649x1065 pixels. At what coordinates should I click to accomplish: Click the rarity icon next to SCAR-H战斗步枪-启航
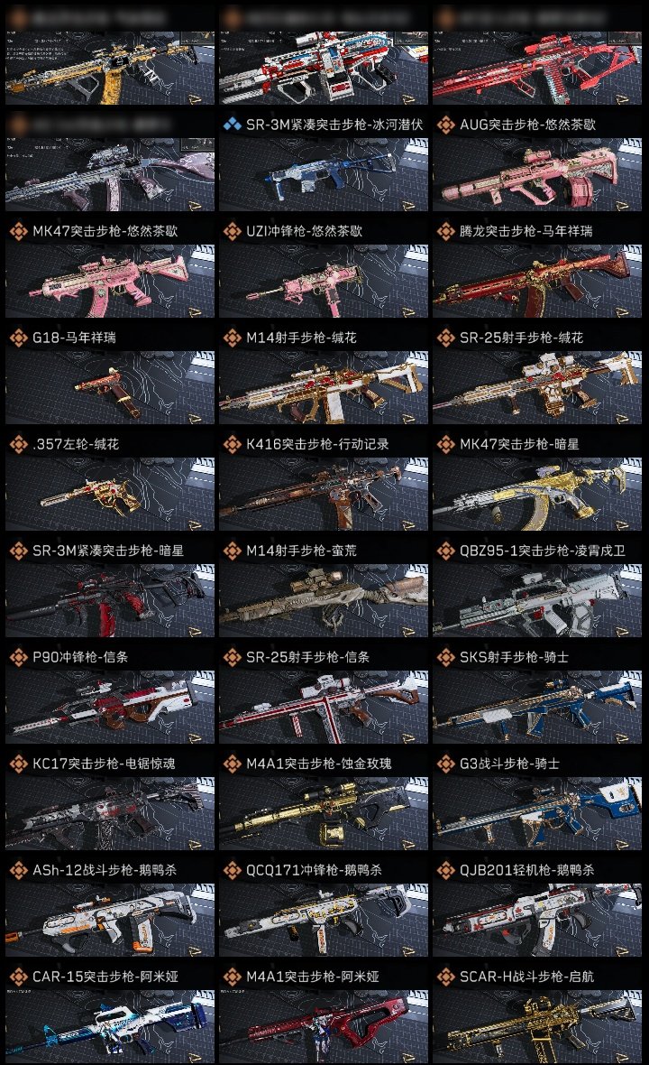pyautogui.click(x=445, y=977)
